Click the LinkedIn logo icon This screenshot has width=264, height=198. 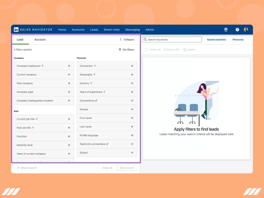pos(16,30)
